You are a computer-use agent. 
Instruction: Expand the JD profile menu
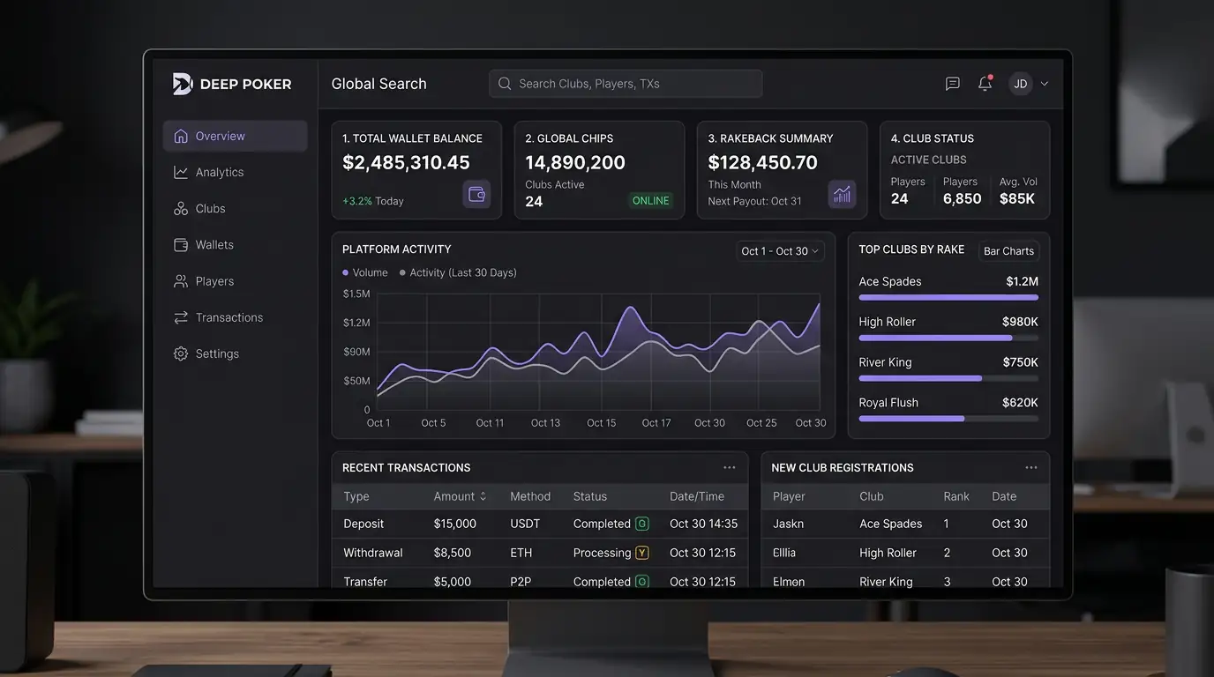(x=1029, y=83)
